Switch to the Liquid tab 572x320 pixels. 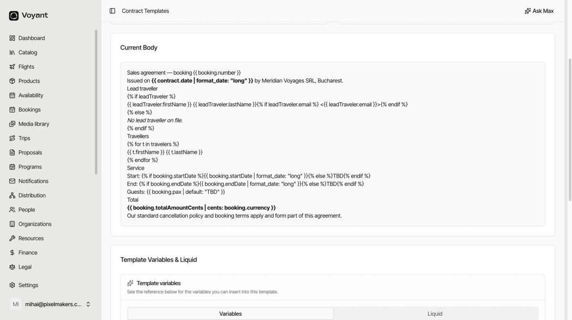click(x=435, y=314)
